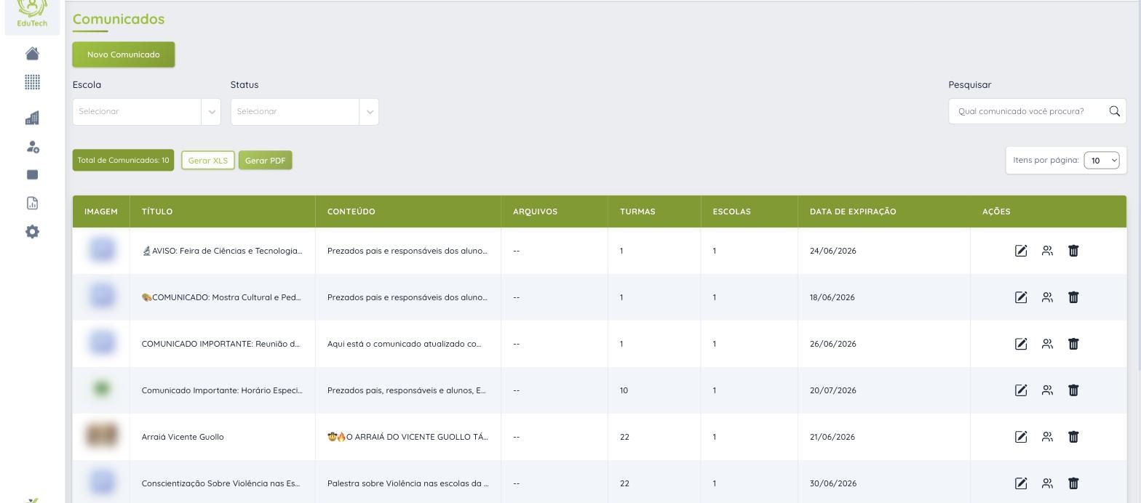Image resolution: width=1141 pixels, height=503 pixels.
Task: Open the user settings icon in sidebar
Action: pos(32,147)
